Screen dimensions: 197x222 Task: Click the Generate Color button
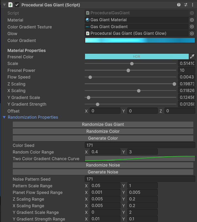[x=103, y=138]
